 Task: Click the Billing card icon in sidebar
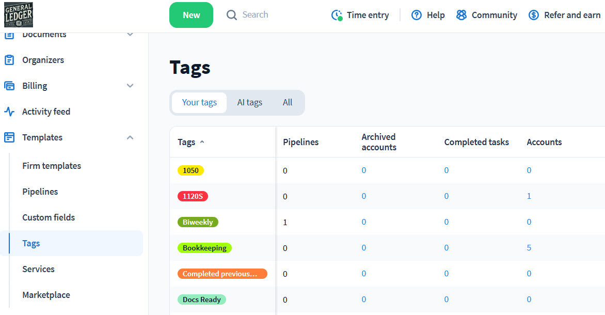pos(9,86)
